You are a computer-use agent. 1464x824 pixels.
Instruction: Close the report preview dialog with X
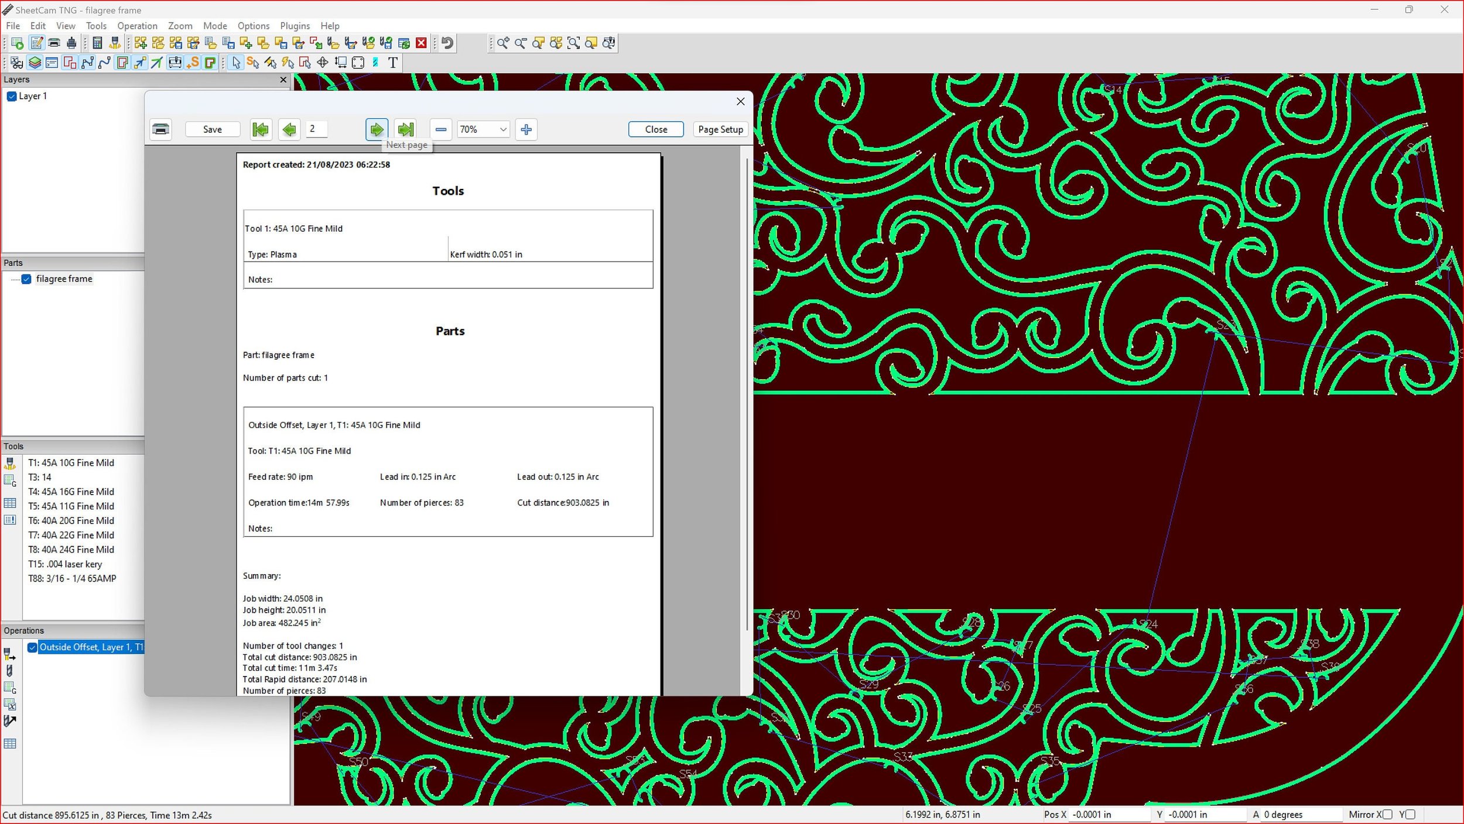[x=740, y=101]
